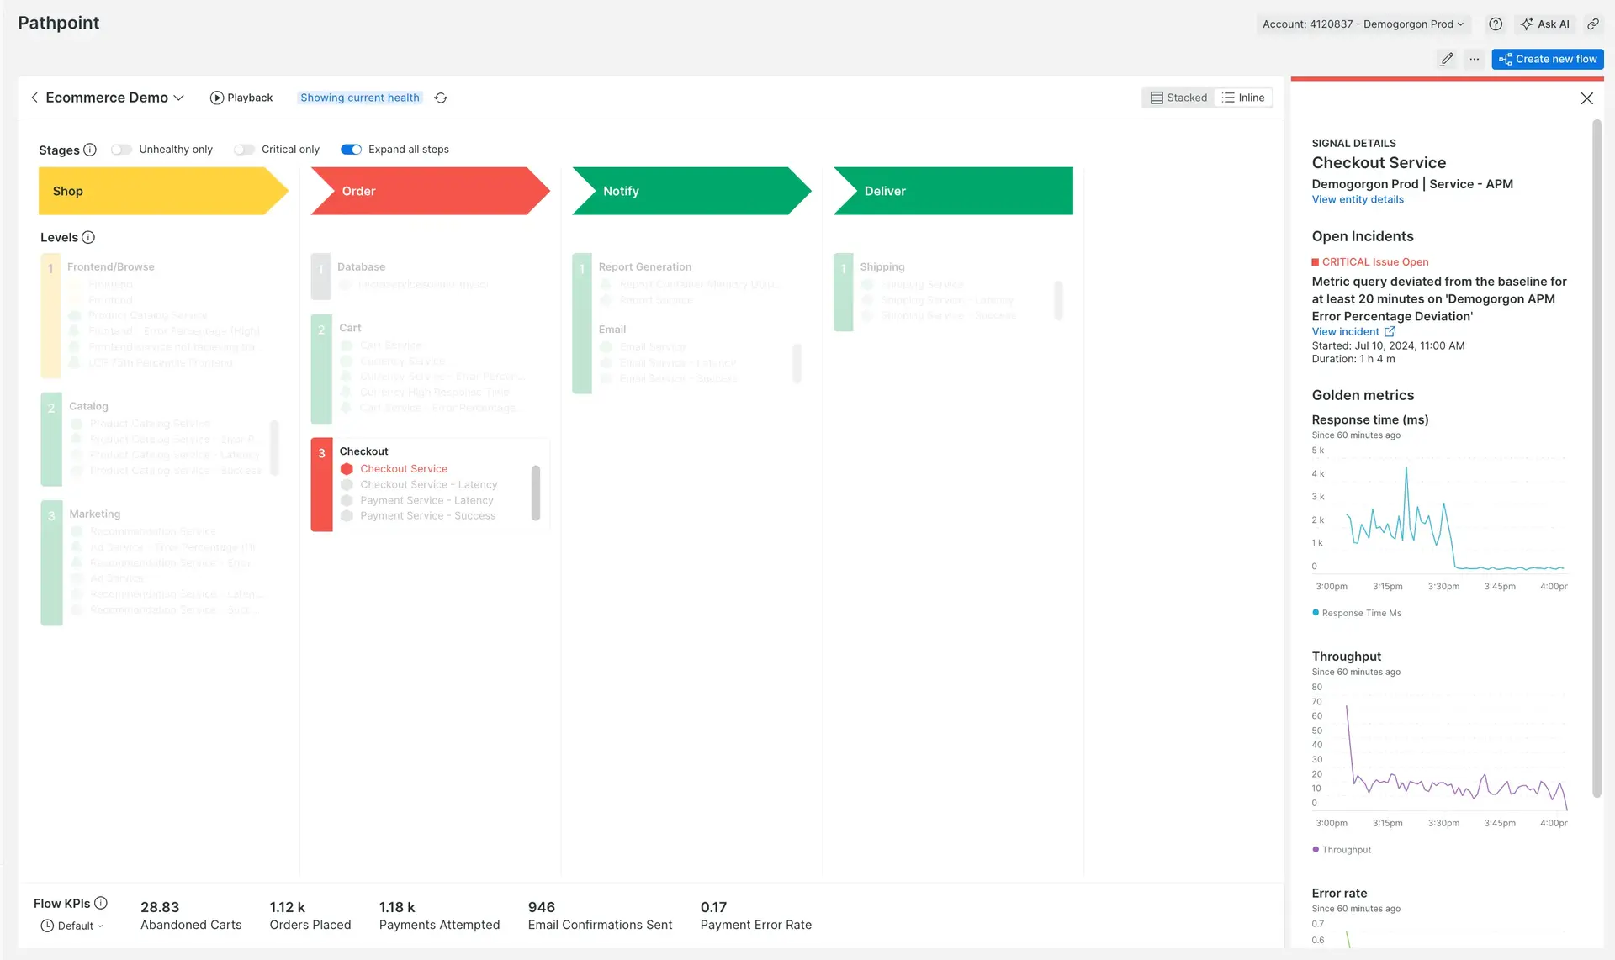Click the Flow KPIs info icon
The width and height of the screenshot is (1615, 960).
101,903
